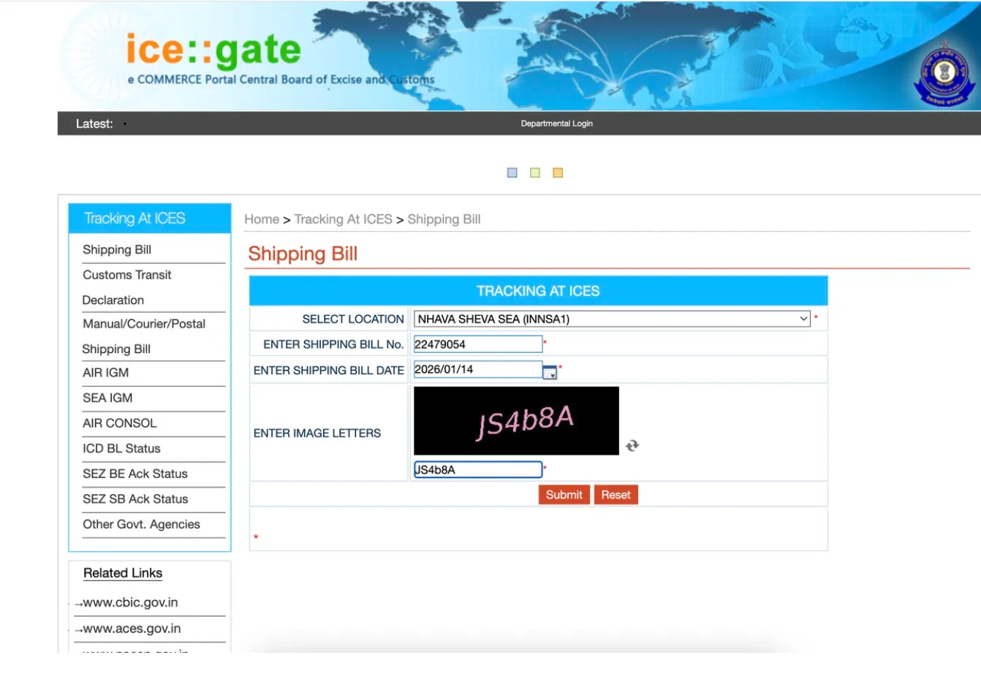
Task: Click Home in the breadcrumb
Action: tap(262, 219)
